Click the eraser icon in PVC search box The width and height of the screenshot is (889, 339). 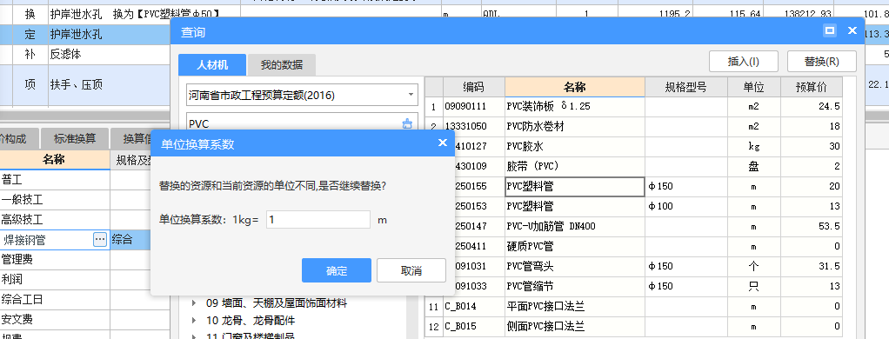tap(407, 123)
